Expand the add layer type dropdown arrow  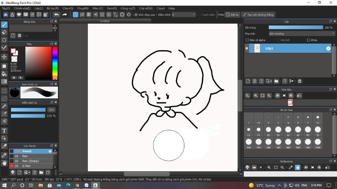[271, 81]
